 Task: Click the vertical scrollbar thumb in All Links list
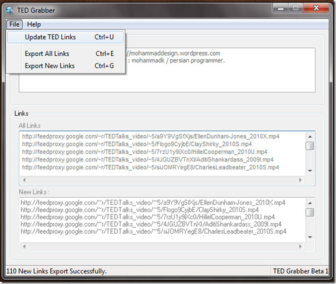tap(310, 146)
